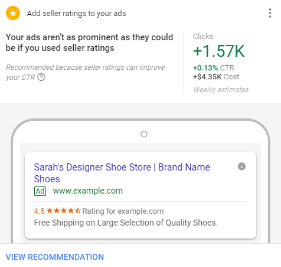This screenshot has width=281, height=267.
Task: Click the green Ad badge
Action: tap(40, 191)
